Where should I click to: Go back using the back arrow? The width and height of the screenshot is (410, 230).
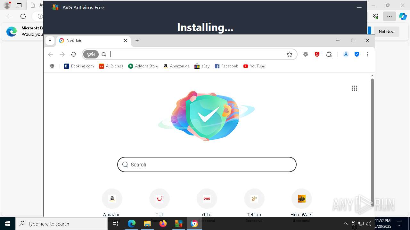point(51,54)
